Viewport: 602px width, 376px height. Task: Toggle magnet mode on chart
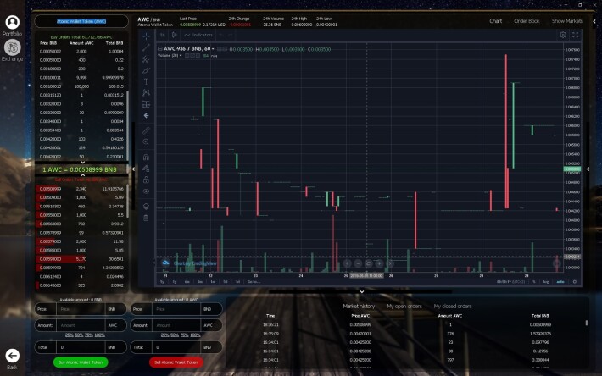point(147,157)
